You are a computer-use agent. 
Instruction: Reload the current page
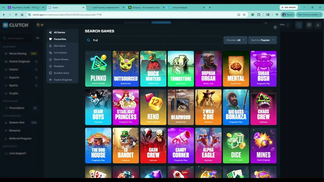(x=16, y=15)
